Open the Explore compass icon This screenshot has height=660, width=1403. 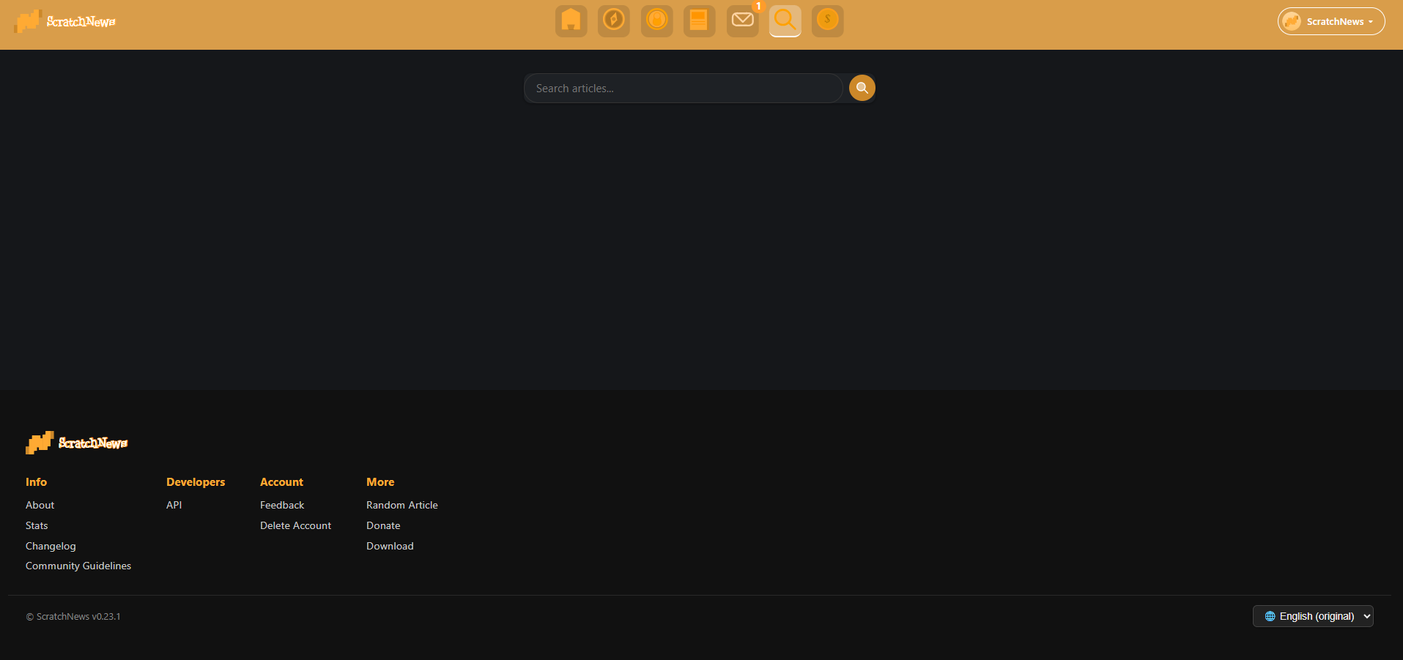[614, 20]
